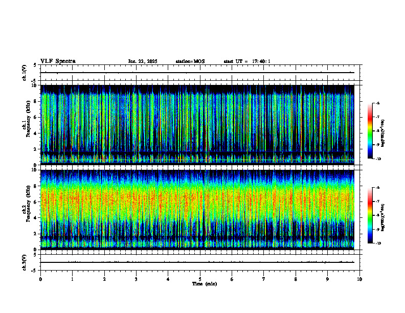This screenshot has width=405, height=313.
Task: Click the "9" tick on the Time axis
Action: point(327,279)
